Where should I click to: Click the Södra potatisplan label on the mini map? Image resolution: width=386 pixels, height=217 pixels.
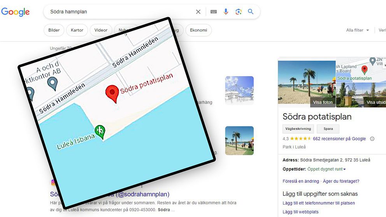click(x=354, y=78)
